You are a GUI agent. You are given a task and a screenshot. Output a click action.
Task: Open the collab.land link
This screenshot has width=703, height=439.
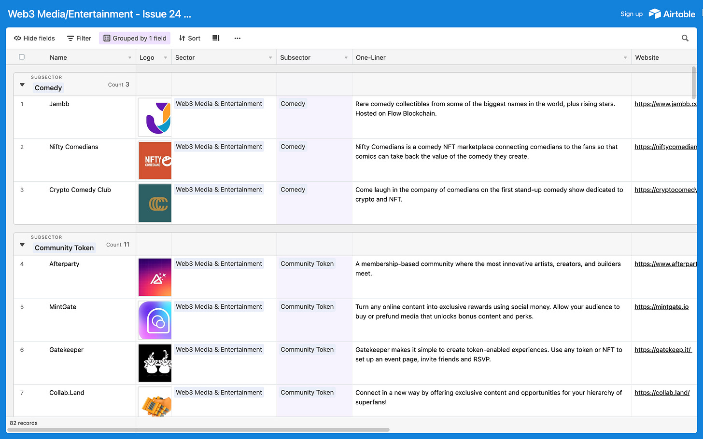(662, 393)
